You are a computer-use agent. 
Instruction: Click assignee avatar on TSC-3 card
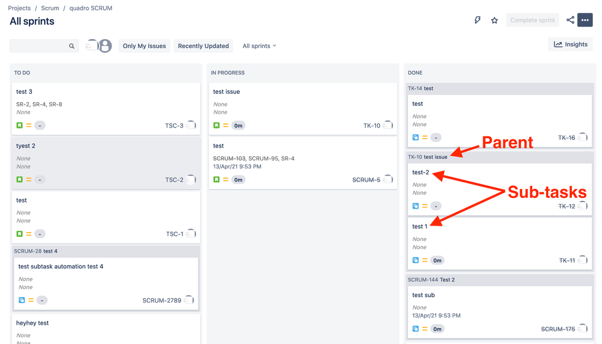coord(191,125)
